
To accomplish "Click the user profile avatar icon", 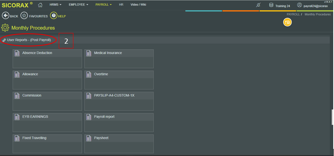I will coord(299,5).
